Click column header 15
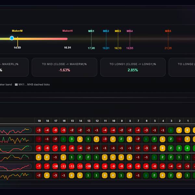 point(72,121)
